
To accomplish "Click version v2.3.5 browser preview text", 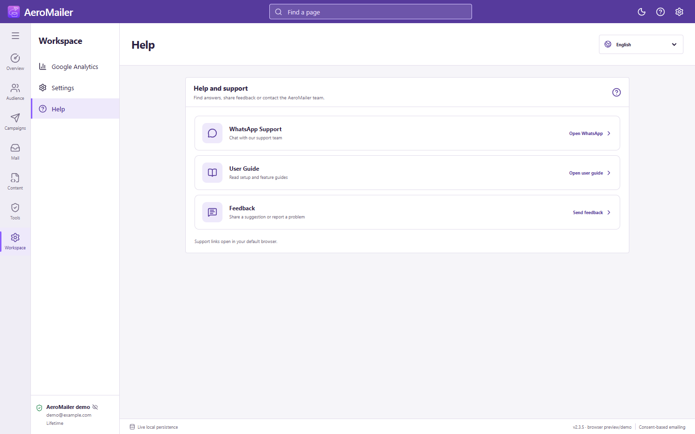I will (602, 427).
